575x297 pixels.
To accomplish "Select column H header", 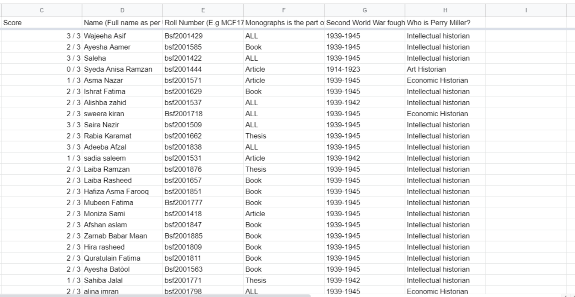I will (x=445, y=10).
